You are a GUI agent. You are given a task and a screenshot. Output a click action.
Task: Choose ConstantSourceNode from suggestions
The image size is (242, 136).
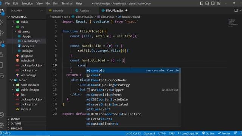tap(132, 80)
